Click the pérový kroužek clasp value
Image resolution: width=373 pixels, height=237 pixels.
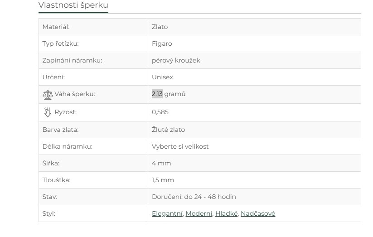[x=176, y=60]
